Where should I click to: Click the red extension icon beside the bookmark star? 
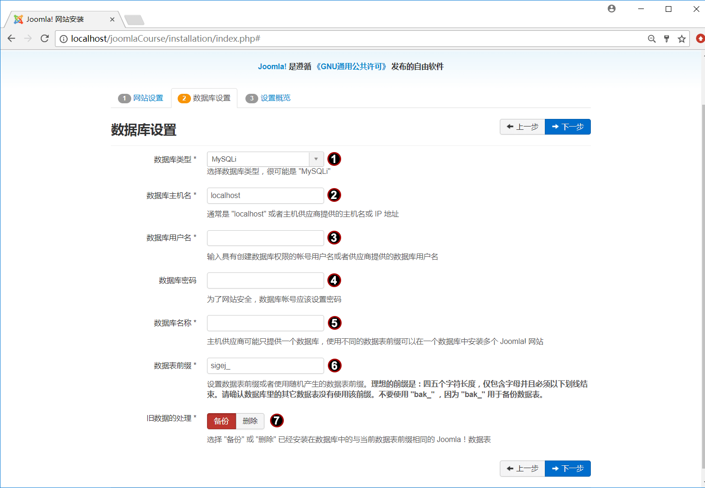[700, 39]
